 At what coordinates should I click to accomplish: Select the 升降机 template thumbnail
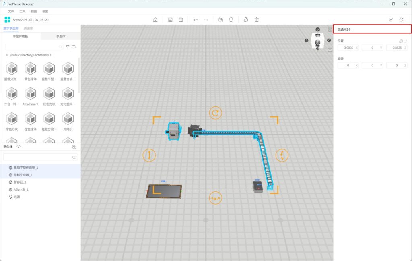[68, 120]
